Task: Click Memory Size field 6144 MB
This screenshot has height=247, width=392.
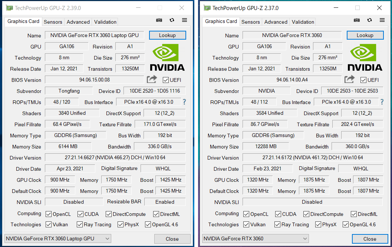Action: pyautogui.click(x=68, y=147)
